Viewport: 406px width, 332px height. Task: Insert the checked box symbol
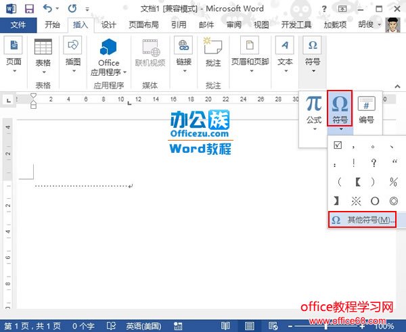338,145
